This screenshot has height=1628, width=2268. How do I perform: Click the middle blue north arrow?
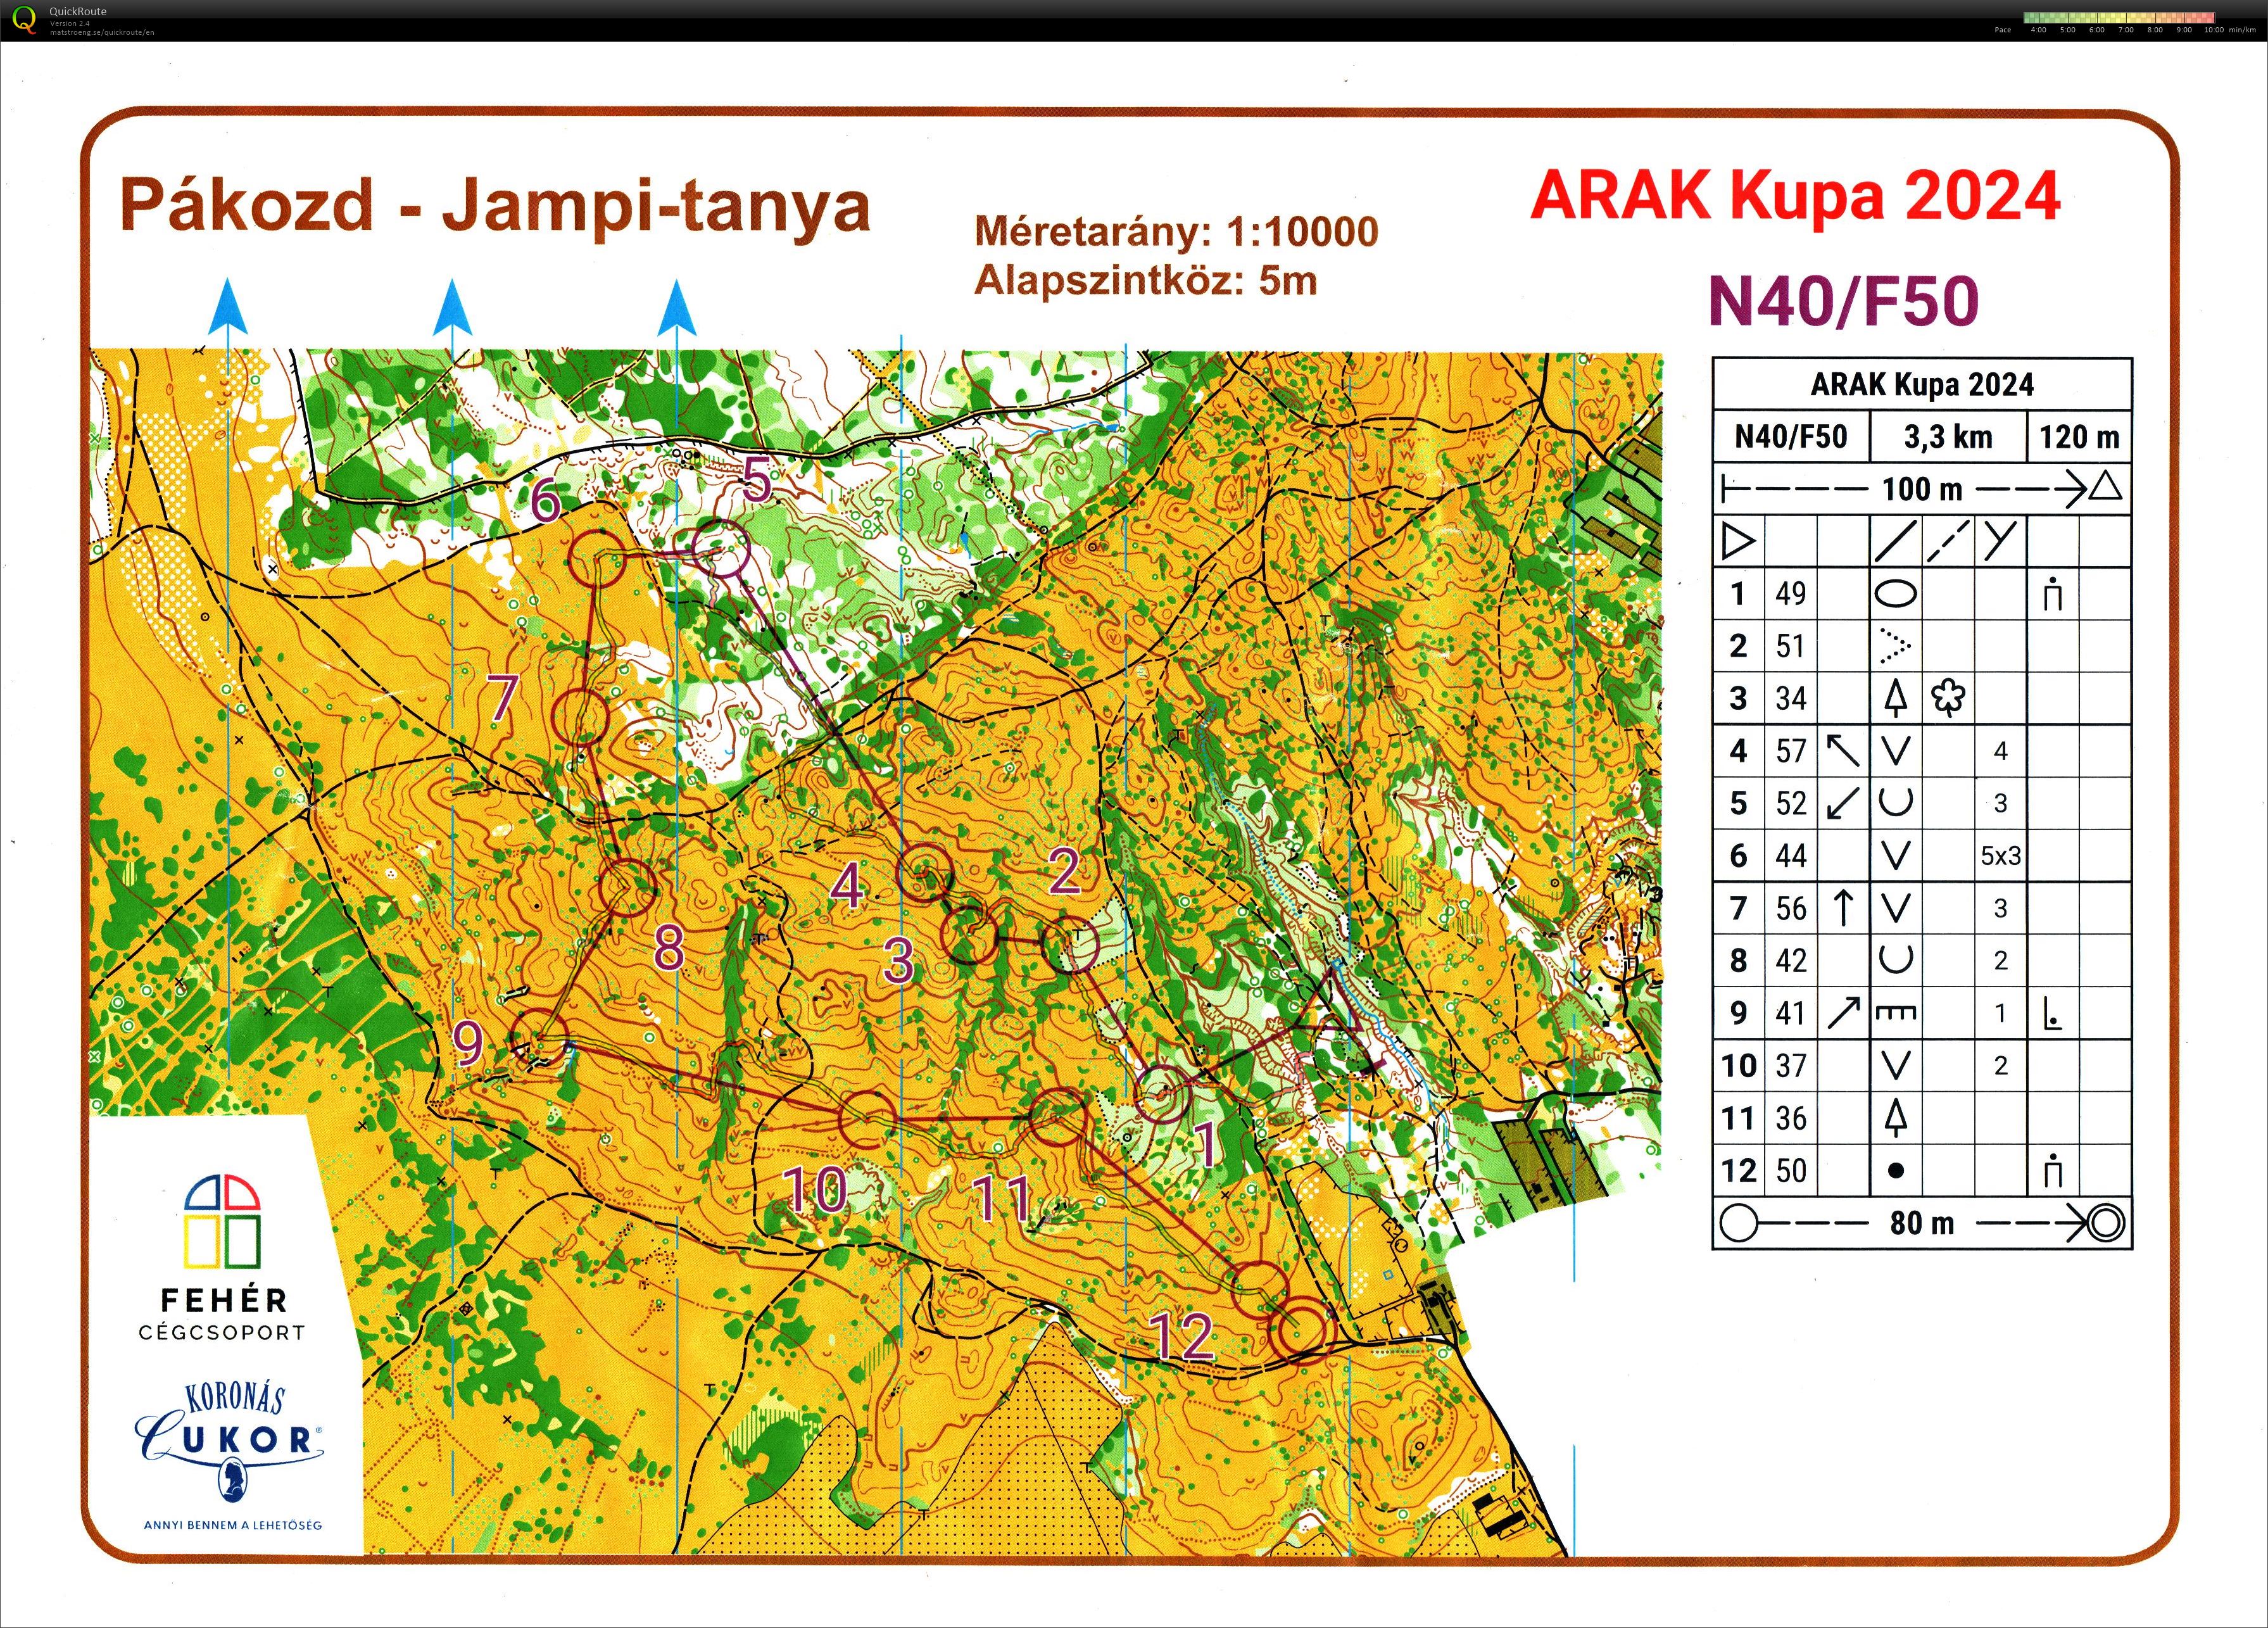452,306
